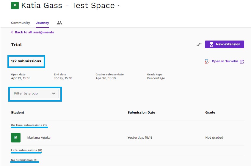This screenshot has width=251, height=166.
Task: Expand the Late submissions section
Action: coord(26,150)
